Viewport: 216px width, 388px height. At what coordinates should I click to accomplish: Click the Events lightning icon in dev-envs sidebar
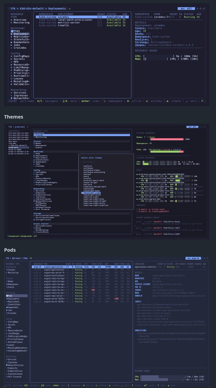(x=6, y=287)
